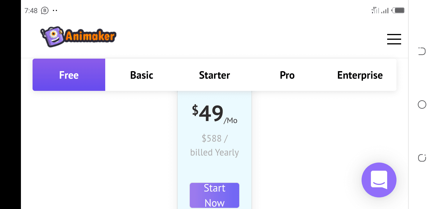
Task: Tap the two-dot notification indicator
Action: 55,11
